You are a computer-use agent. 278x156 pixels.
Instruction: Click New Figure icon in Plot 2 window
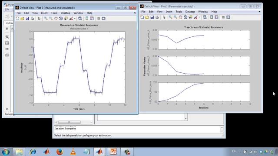(17, 18)
